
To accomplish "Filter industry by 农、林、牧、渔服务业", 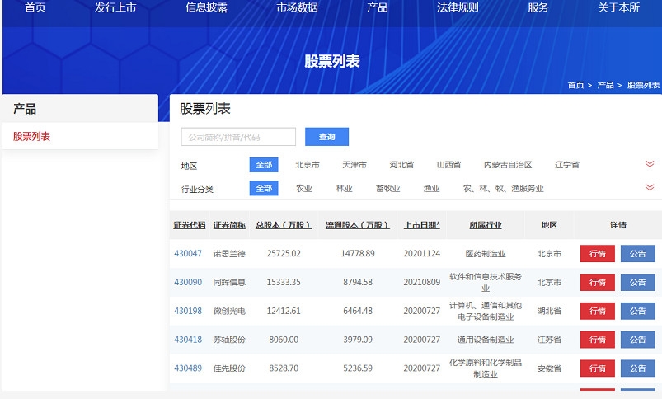I will tap(503, 188).
